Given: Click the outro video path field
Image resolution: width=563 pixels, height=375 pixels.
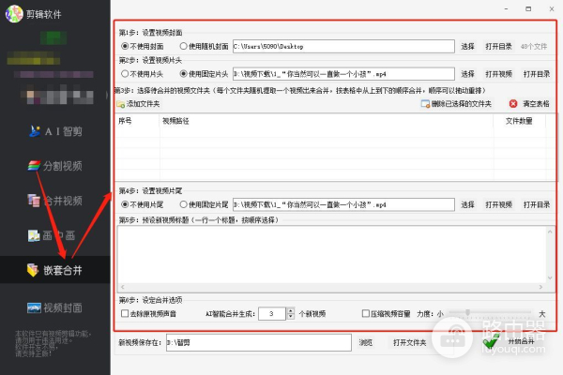Looking at the screenshot, I should tap(343, 204).
